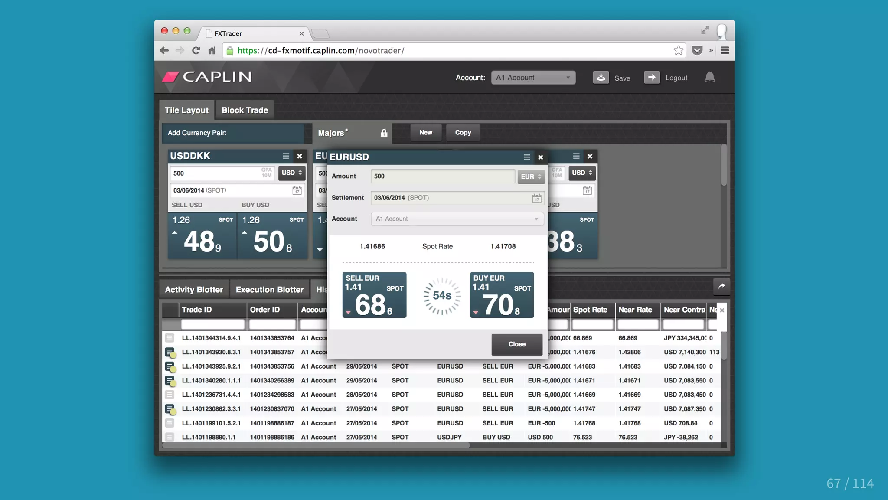Click the Save download icon

click(x=601, y=78)
